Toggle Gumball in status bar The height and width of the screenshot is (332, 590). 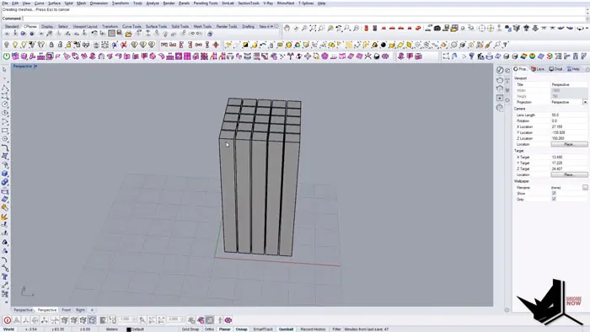pos(286,329)
